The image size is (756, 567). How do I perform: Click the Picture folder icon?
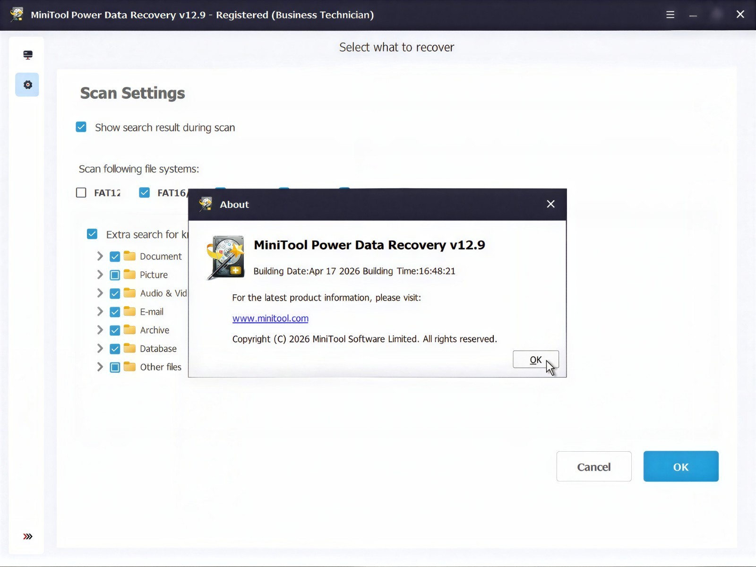(129, 275)
